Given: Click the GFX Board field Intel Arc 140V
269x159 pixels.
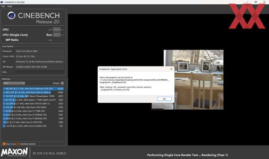Looking at the screenshot, I should (40, 67).
